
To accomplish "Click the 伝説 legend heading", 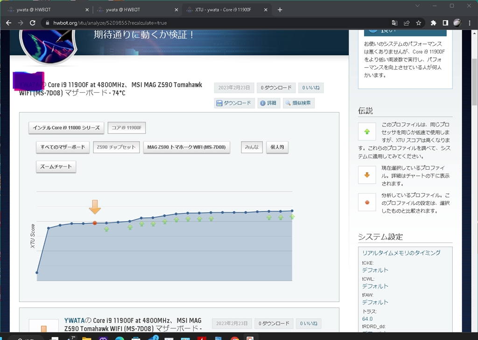I will tap(365, 111).
